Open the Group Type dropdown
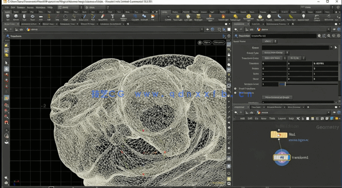This screenshot has height=188, width=342. pos(275,53)
